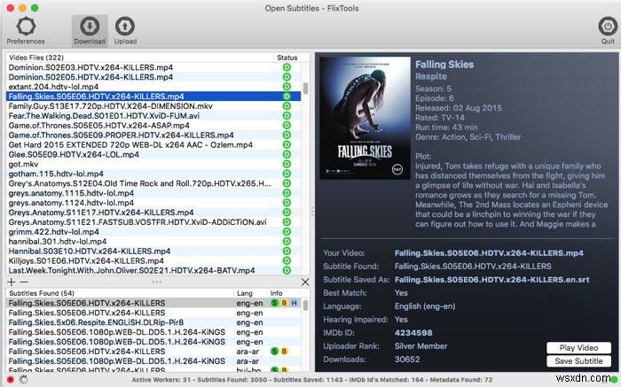Select Last.Week.Tonight.With.John.Oliver.S02E21 file
Image resolution: width=621 pixels, height=387 pixels.
point(153,270)
